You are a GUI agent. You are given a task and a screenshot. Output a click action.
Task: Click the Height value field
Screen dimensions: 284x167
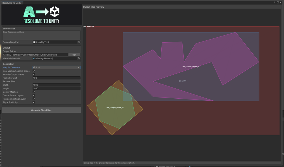(57, 88)
